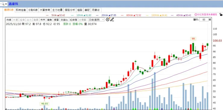
Task: Open the 筆記 tab
Action: point(87,10)
